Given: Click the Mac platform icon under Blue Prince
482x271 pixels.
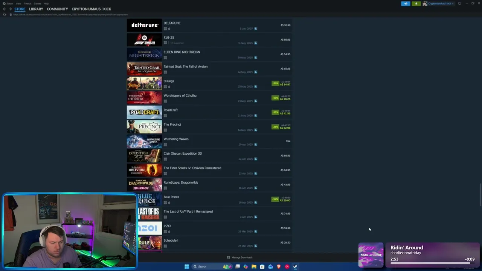Looking at the screenshot, I should coord(169,202).
